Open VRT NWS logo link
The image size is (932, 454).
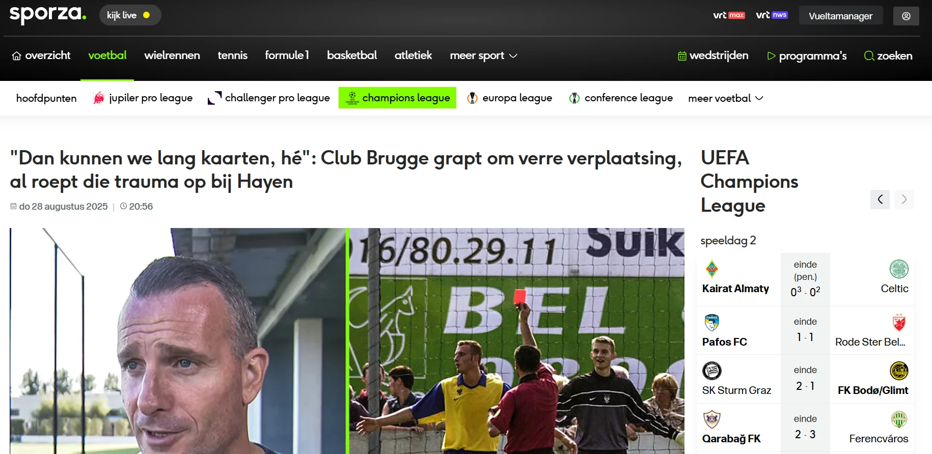[772, 15]
